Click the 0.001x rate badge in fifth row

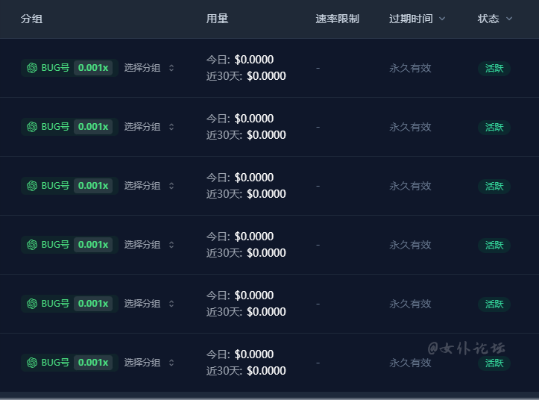click(x=93, y=304)
